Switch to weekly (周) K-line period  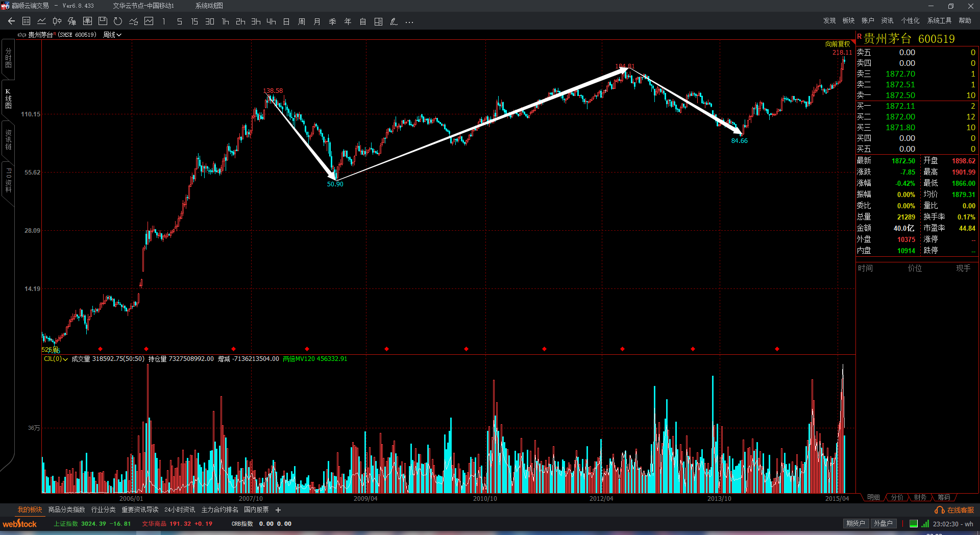pyautogui.click(x=302, y=21)
